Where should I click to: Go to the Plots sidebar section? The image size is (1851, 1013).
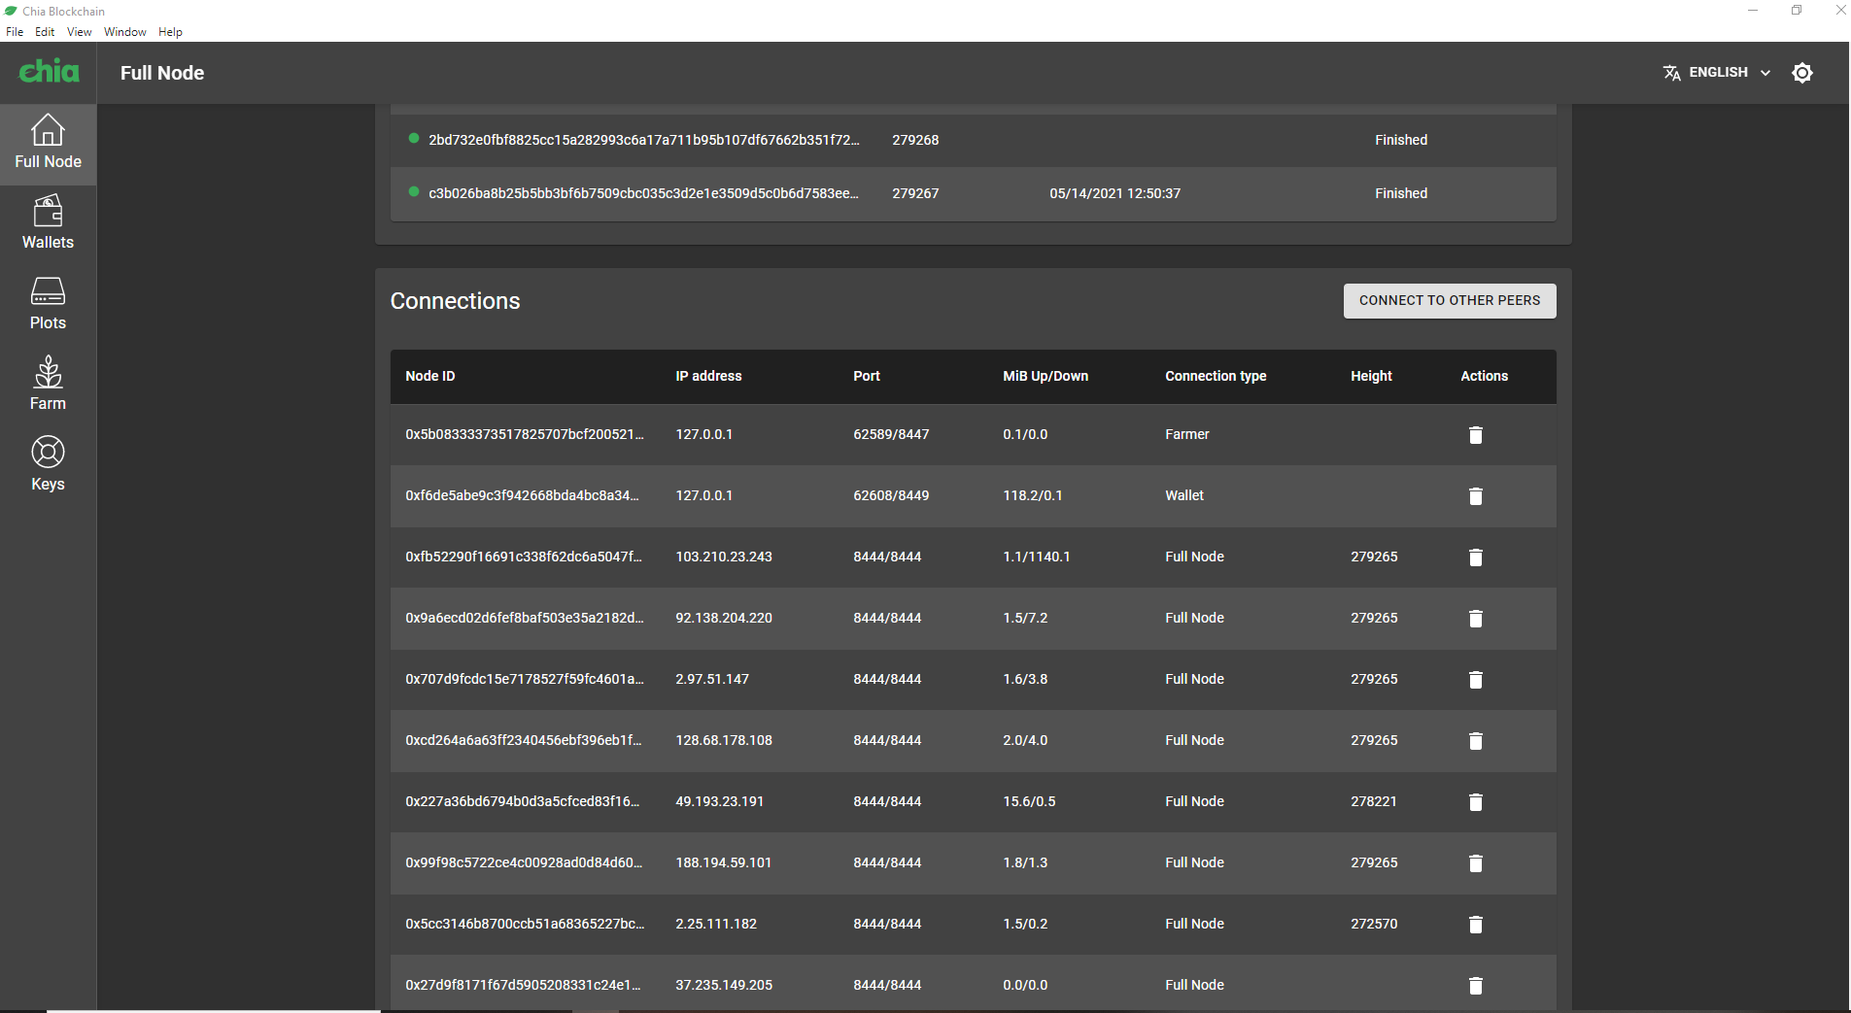(48, 305)
